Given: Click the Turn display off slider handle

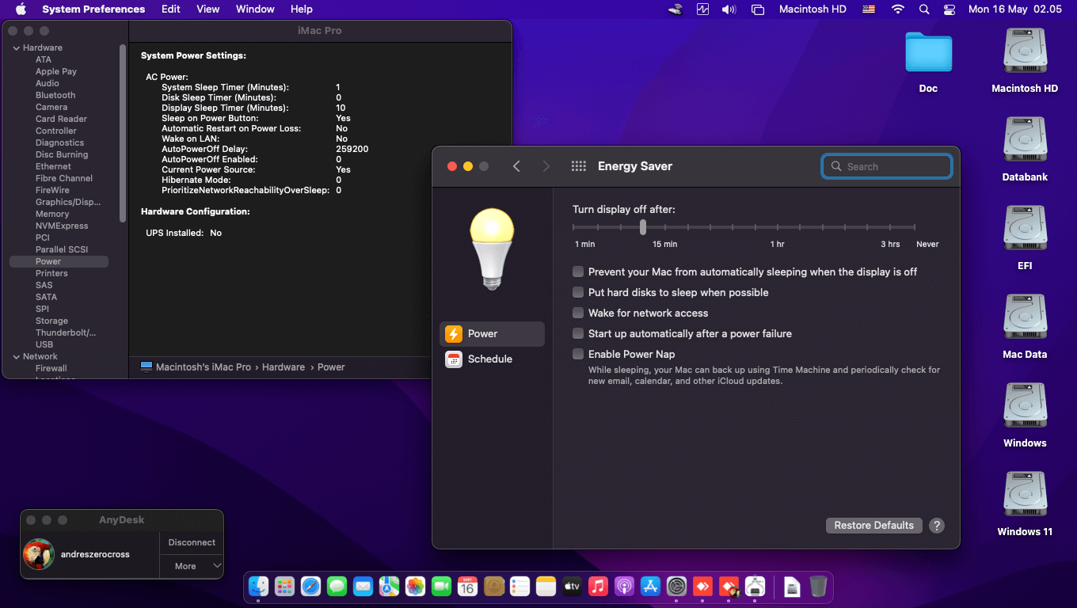Looking at the screenshot, I should 643,227.
